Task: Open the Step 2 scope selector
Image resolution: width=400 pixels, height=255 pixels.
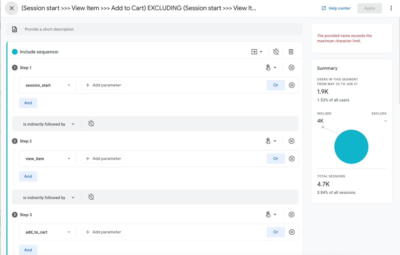Action: coord(271,141)
